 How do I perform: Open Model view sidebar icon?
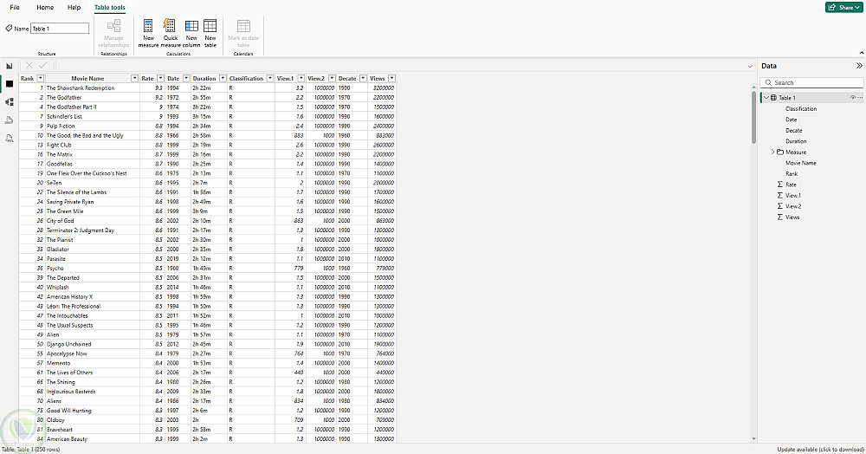[10, 102]
